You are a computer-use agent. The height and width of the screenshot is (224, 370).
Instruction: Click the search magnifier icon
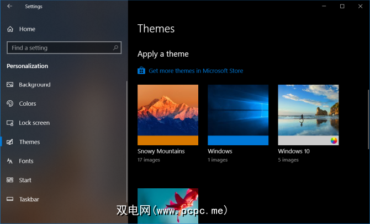[115, 48]
